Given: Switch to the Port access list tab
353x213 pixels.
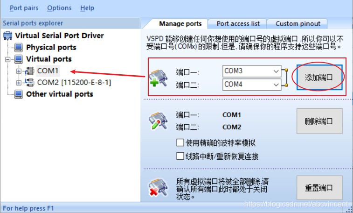Looking at the screenshot, I should 238,24.
